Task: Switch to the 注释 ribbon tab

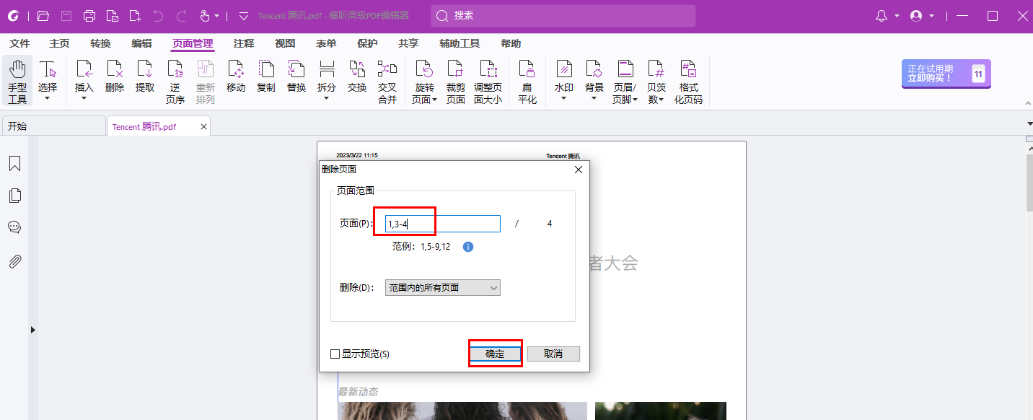Action: click(x=243, y=43)
